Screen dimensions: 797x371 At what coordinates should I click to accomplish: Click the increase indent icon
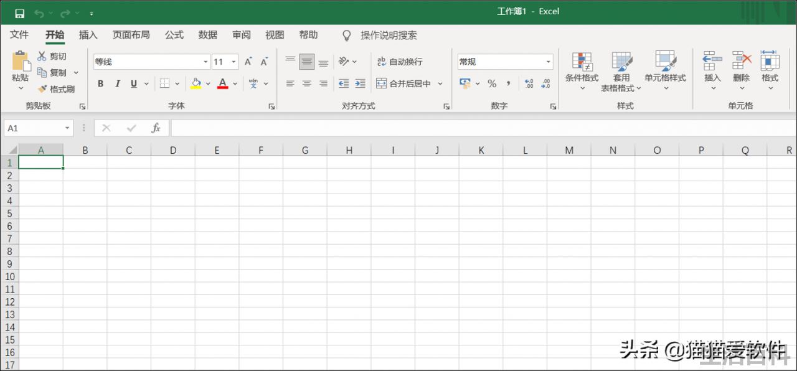(360, 83)
